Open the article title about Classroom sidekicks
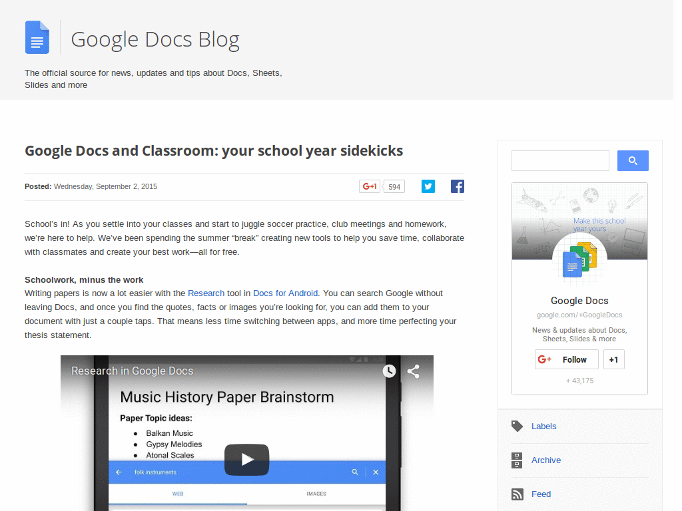 [214, 151]
